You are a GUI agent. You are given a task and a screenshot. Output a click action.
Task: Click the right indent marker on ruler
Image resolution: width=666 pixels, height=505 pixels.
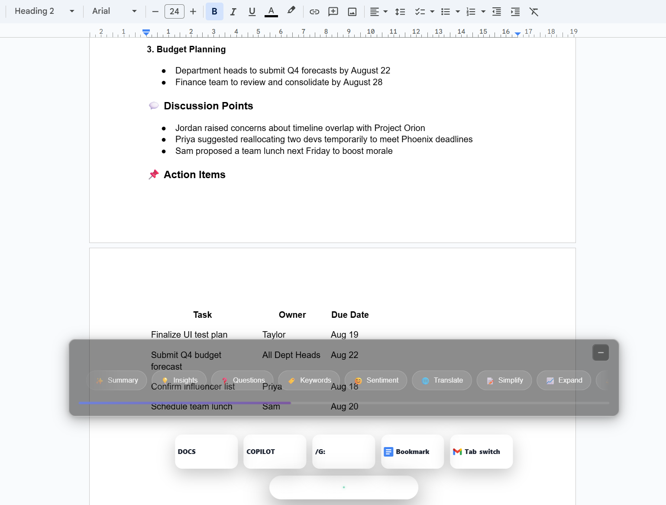click(x=517, y=34)
